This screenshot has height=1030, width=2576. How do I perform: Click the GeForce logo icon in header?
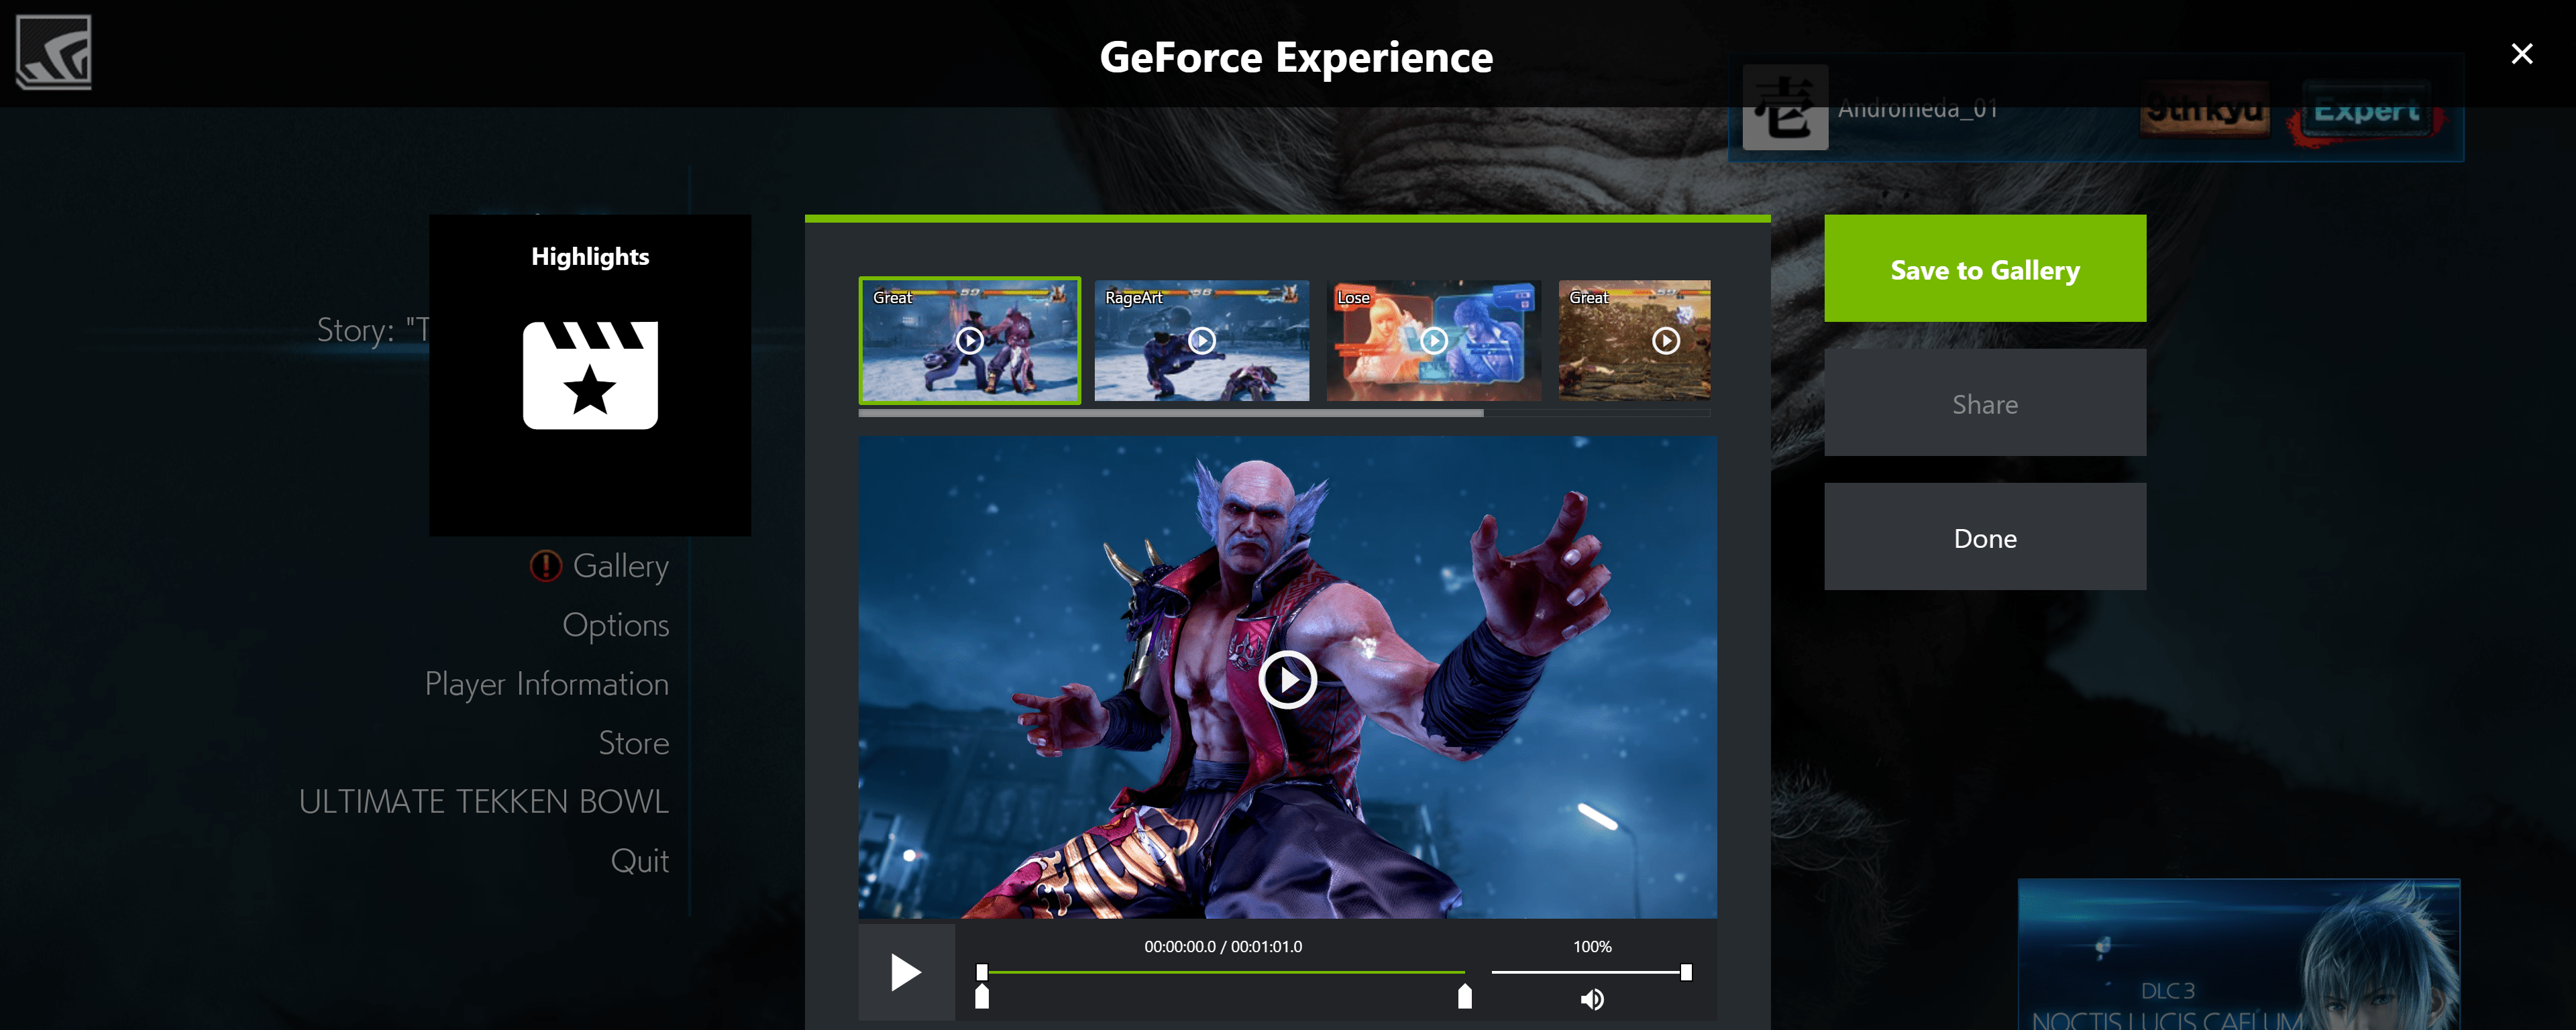[54, 51]
